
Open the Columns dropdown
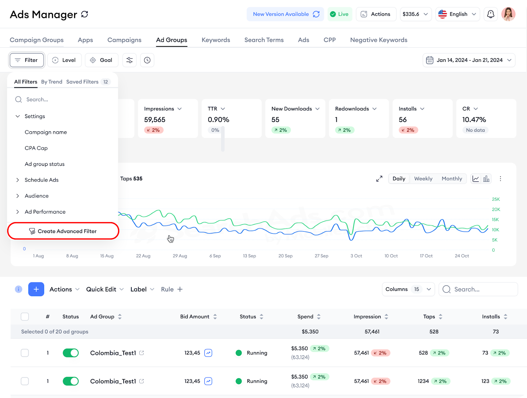408,289
